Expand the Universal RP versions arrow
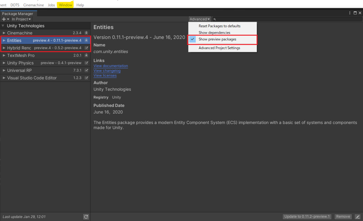 tap(4, 70)
